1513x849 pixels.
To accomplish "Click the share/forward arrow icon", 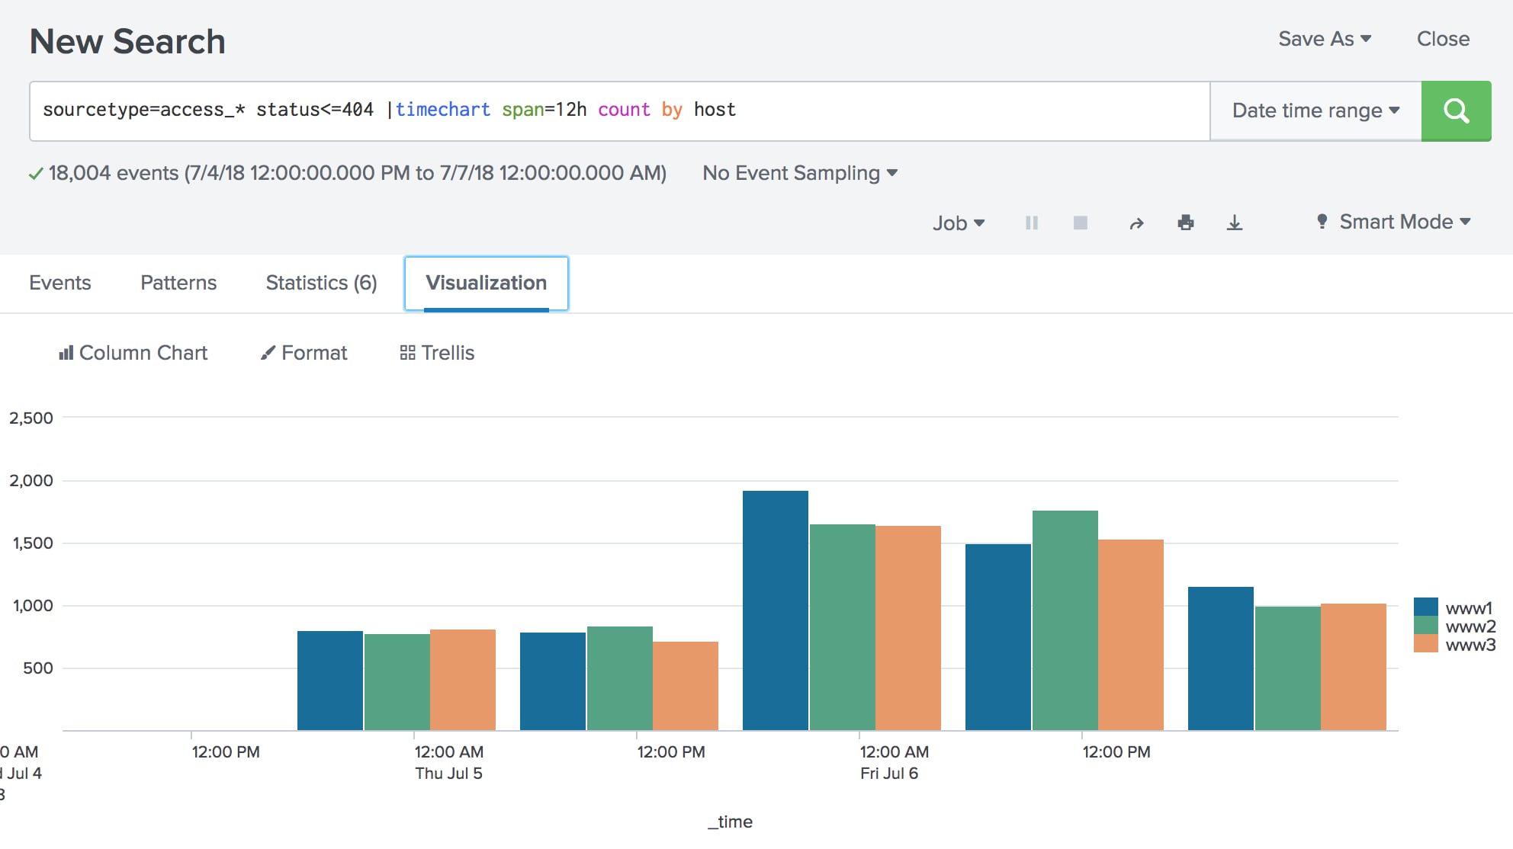I will tap(1137, 221).
